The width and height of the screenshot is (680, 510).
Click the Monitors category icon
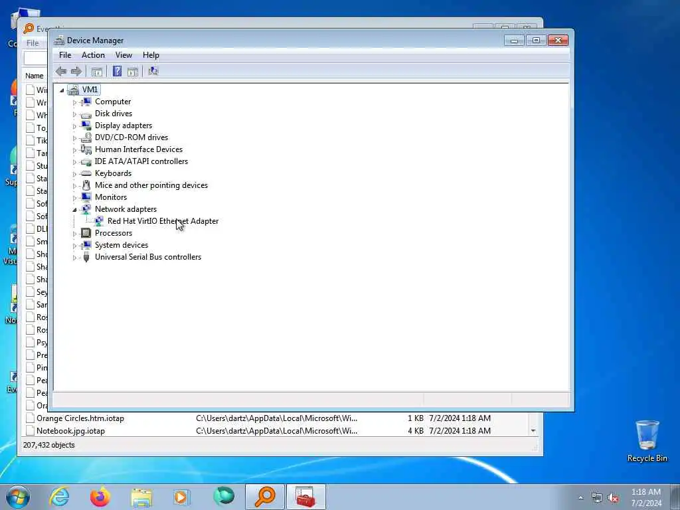pyautogui.click(x=86, y=197)
